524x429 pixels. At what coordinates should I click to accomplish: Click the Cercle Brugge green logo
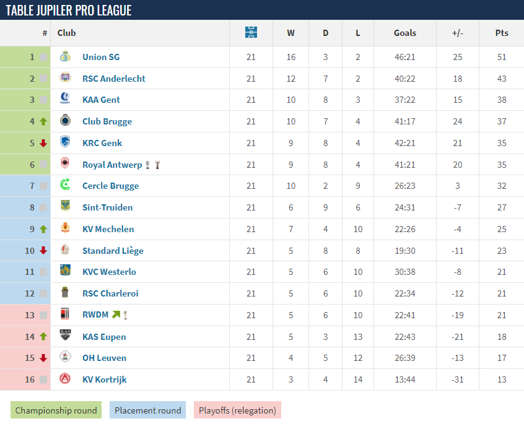65,186
